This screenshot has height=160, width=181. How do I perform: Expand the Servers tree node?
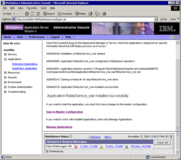5,54
